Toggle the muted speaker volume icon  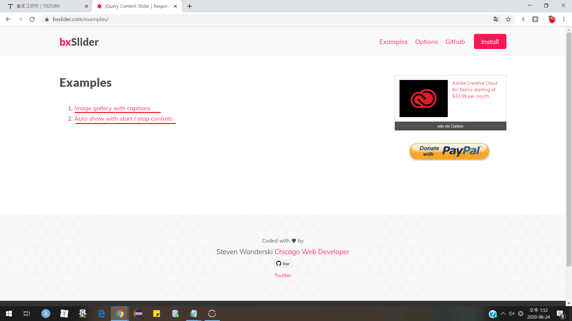[512, 314]
